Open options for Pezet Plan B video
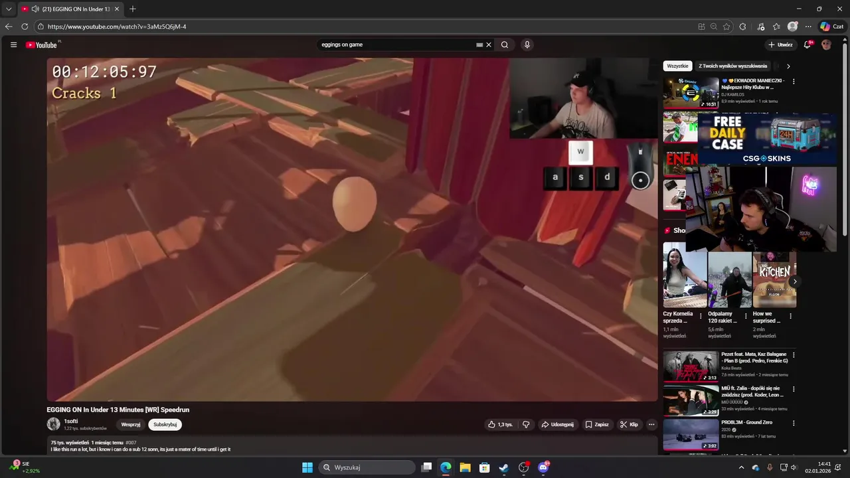850x478 pixels. [793, 355]
